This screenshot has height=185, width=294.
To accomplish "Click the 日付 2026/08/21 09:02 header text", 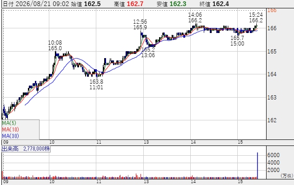I will tap(36, 4).
